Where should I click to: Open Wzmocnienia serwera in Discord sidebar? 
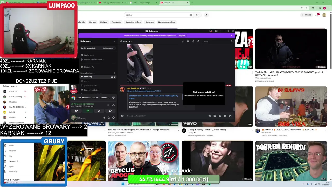pos(94,59)
